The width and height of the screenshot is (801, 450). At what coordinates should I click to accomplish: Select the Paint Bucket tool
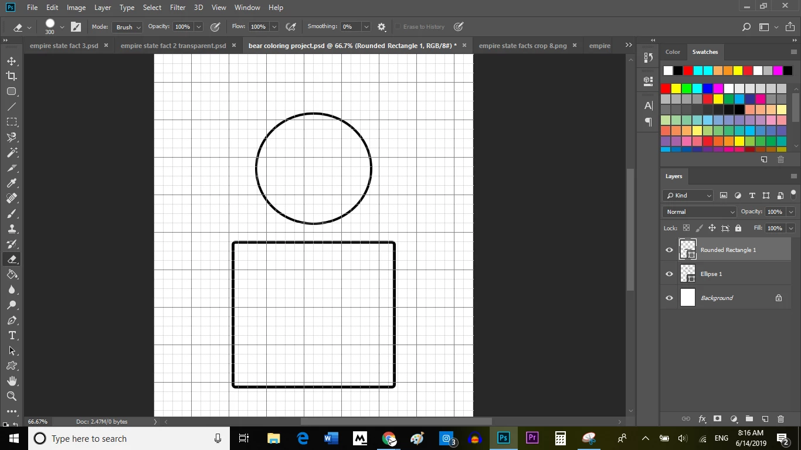[12, 274]
